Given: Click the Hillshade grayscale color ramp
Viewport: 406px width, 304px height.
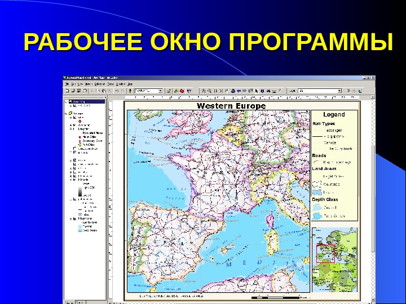Looking at the screenshot, I should pos(80,191).
